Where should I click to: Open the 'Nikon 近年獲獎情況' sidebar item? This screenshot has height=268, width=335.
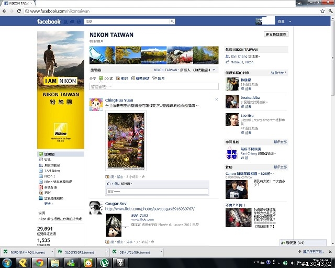pos(58,182)
